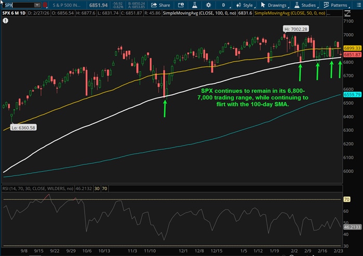Click the list menu icon at toolbar's right end

click(359, 5)
